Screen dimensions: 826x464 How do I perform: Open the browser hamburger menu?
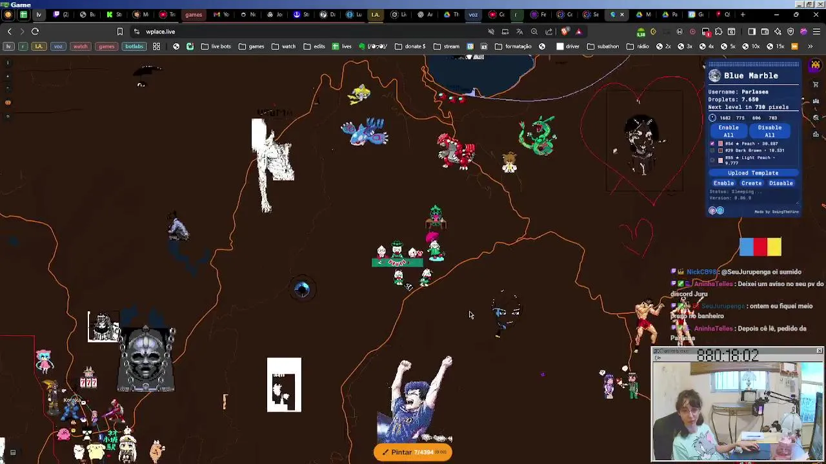tap(816, 32)
